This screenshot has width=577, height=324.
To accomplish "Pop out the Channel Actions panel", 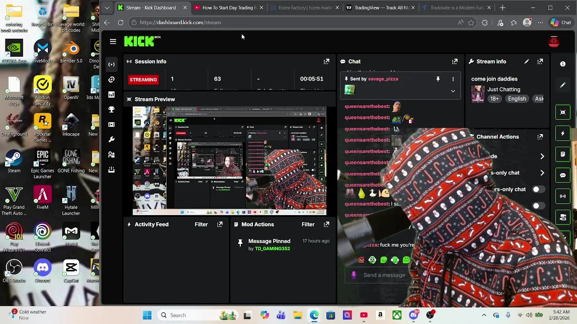I will pyautogui.click(x=540, y=136).
